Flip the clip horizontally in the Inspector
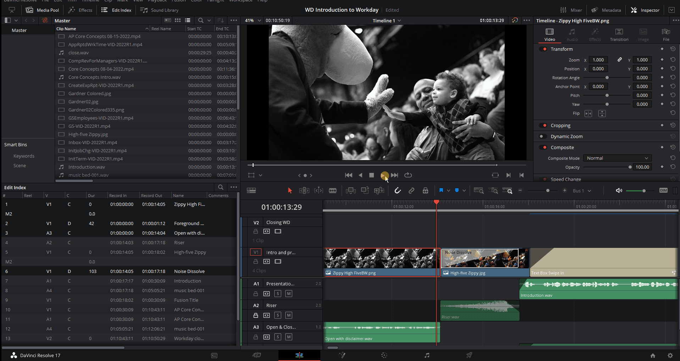Screen dimensions: 680x361 pos(588,114)
